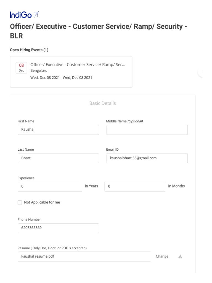Screen dimensions: 212x283
Task: Check the Not Applicable for me box
Action: pyautogui.click(x=20, y=203)
